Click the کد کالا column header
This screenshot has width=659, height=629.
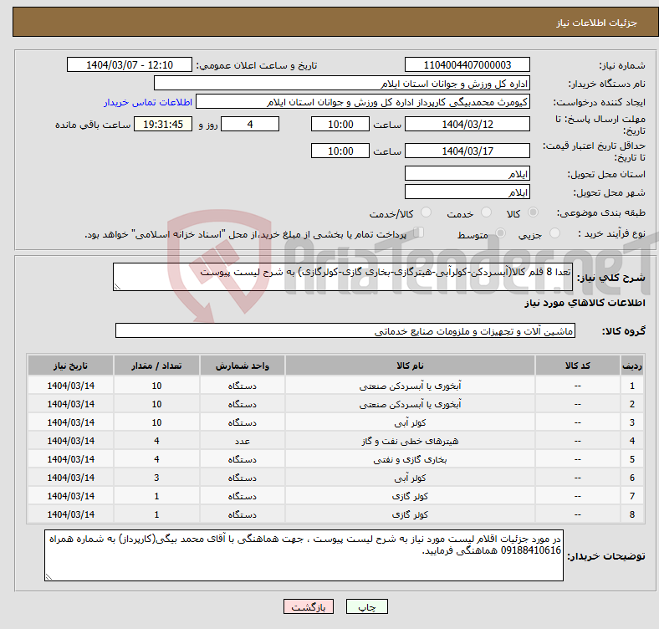[578, 366]
